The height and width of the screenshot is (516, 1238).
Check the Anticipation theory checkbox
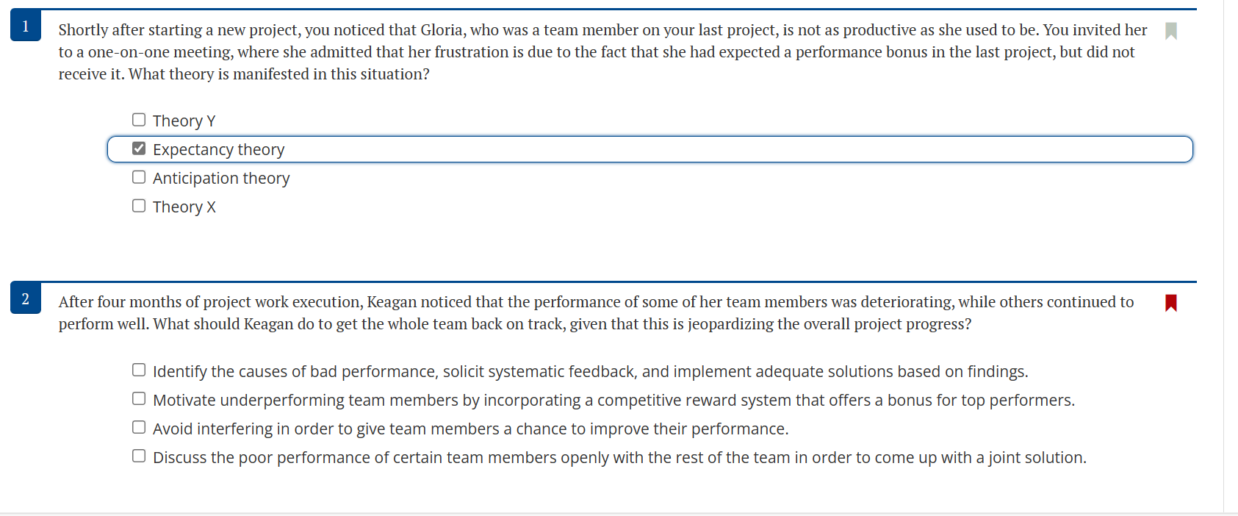click(x=139, y=176)
